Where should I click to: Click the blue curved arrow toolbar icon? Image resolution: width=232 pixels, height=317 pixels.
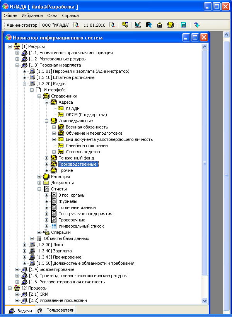(197, 25)
